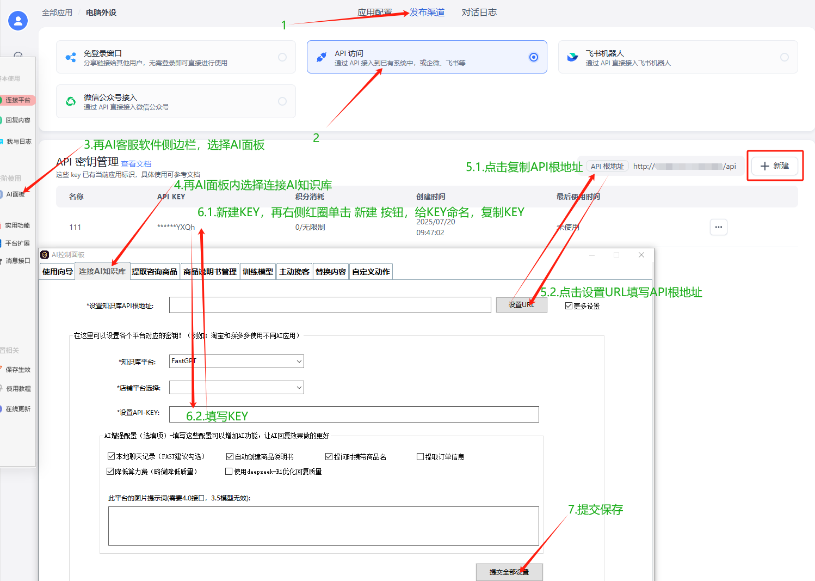Enable the 提取订单信息 checkbox
Image resolution: width=815 pixels, height=581 pixels.
tap(420, 457)
